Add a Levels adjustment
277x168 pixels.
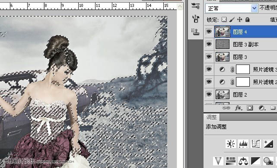click(x=243, y=144)
